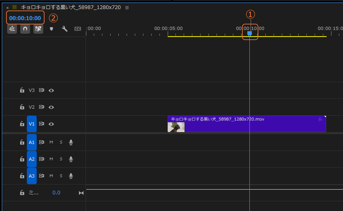
Task: Click the CC caption track options icon
Action: pos(78,29)
